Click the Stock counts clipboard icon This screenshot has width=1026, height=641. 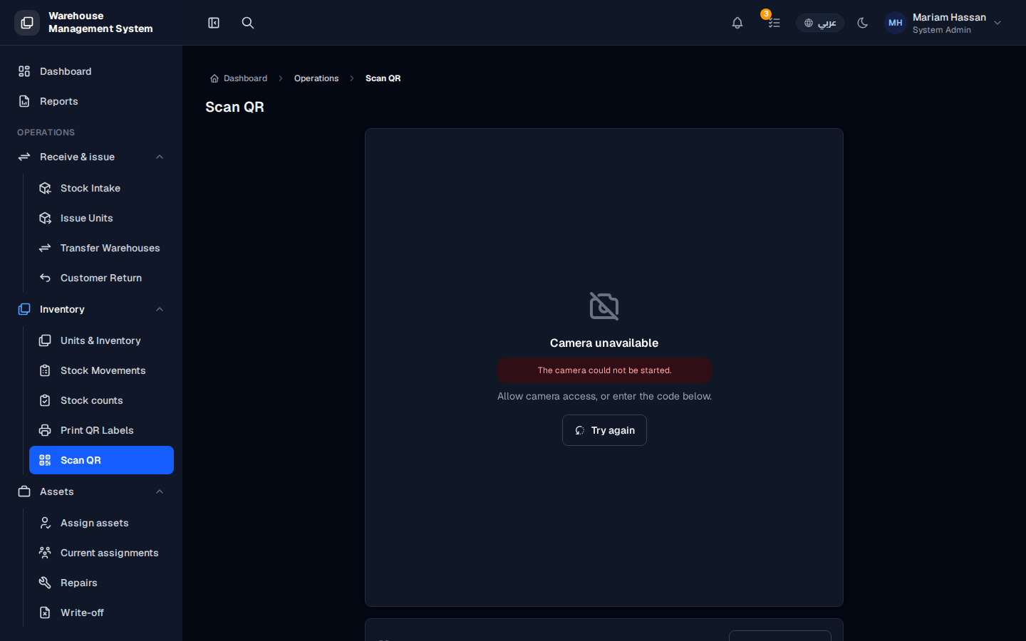click(45, 400)
